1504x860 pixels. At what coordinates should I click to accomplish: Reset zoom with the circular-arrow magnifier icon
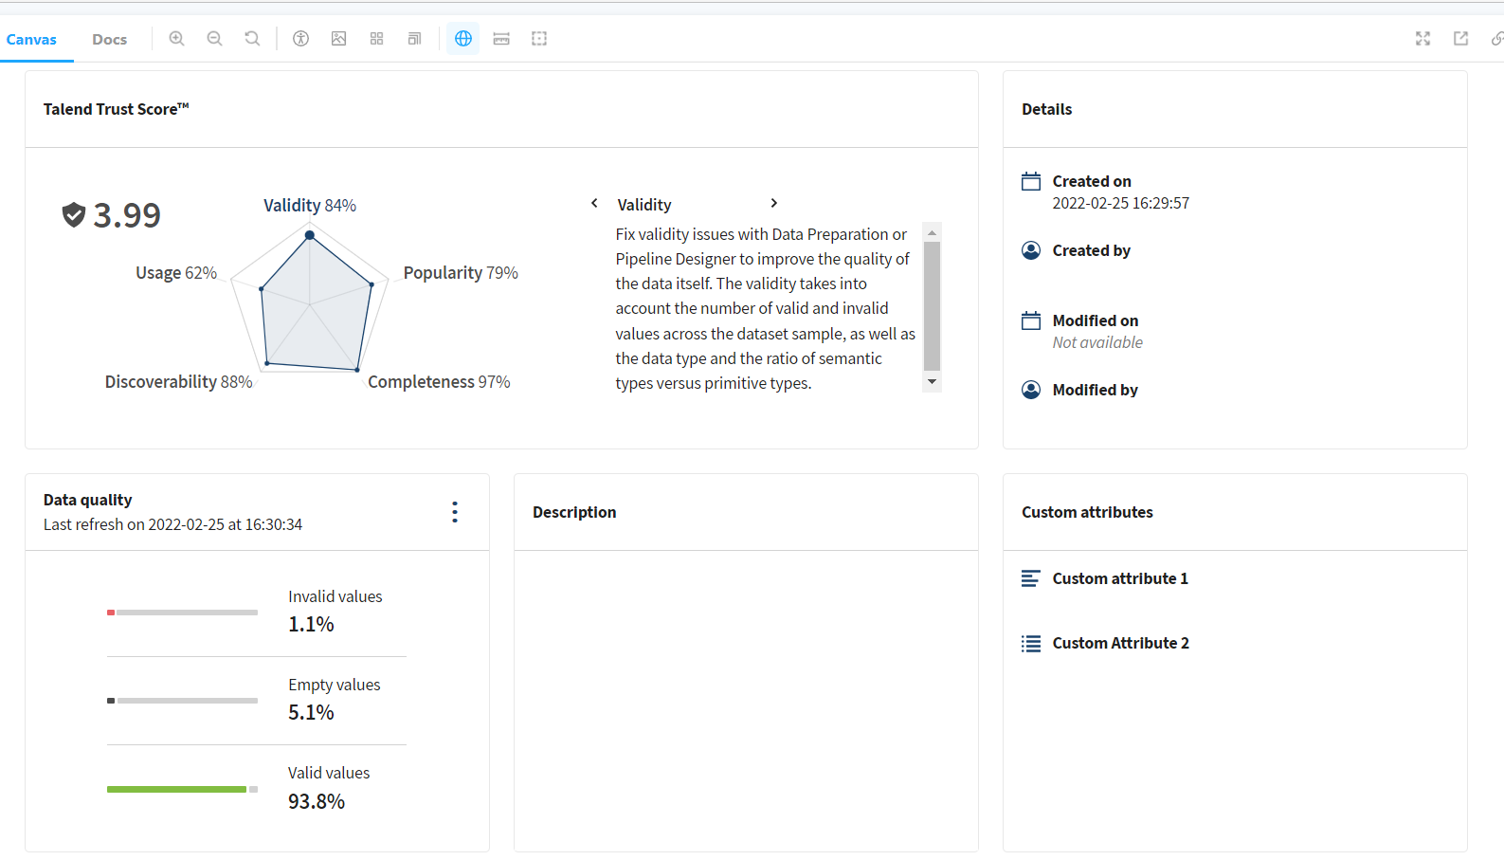pyautogui.click(x=252, y=39)
